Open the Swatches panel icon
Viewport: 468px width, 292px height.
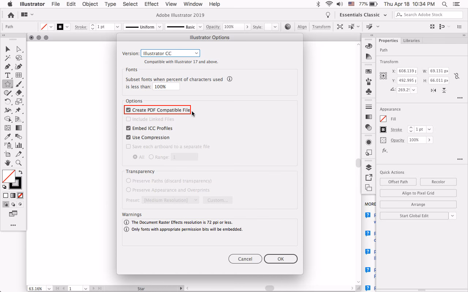tap(369, 71)
